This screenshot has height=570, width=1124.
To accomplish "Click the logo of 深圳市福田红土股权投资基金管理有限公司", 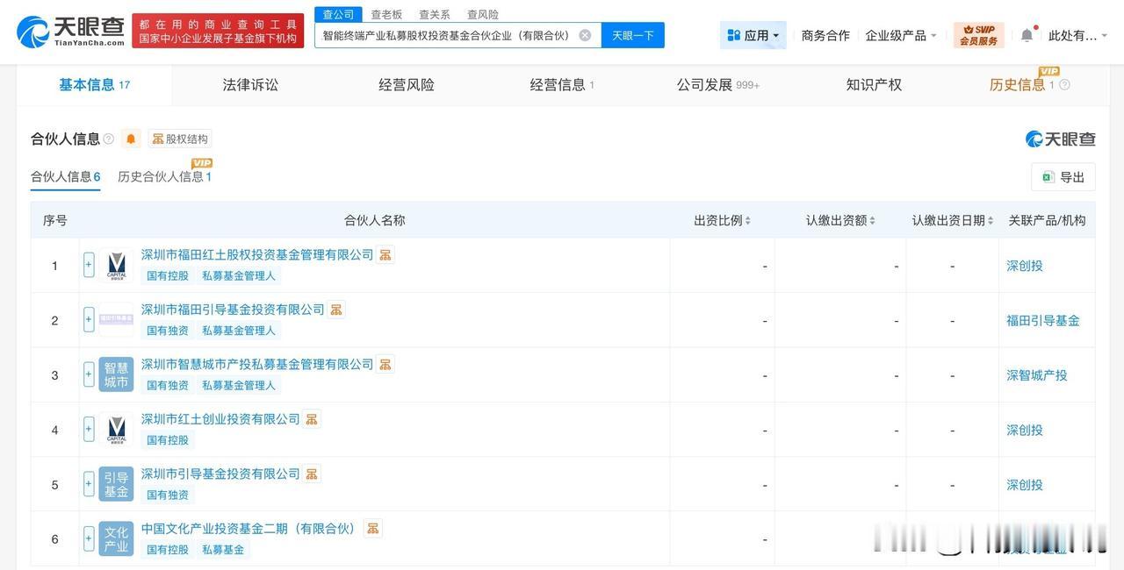I will pyautogui.click(x=116, y=266).
